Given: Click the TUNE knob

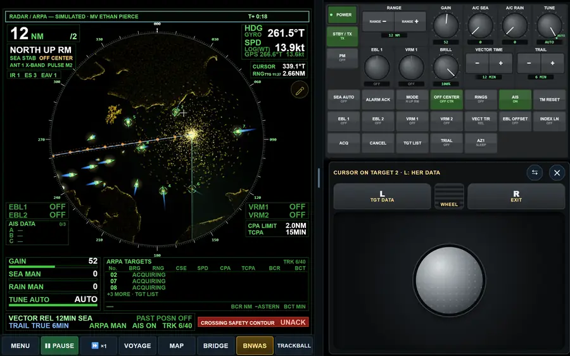Looking at the screenshot, I should [x=549, y=25].
